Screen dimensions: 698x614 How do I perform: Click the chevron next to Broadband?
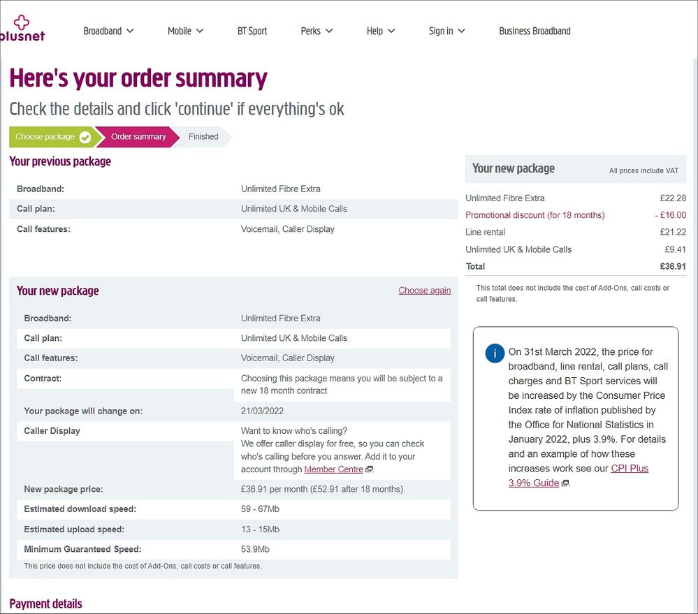click(131, 31)
